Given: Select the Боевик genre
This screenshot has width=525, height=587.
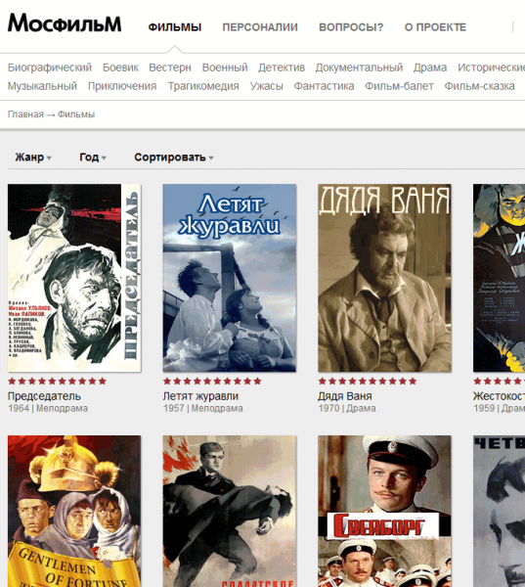Looking at the screenshot, I should 120,68.
